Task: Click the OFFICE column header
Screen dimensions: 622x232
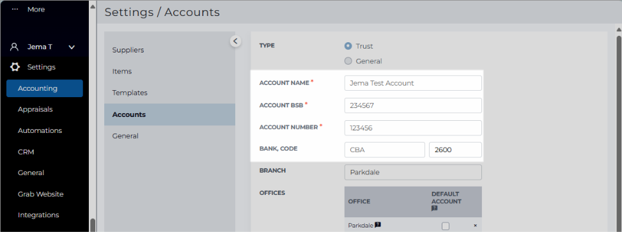Action: (359, 201)
